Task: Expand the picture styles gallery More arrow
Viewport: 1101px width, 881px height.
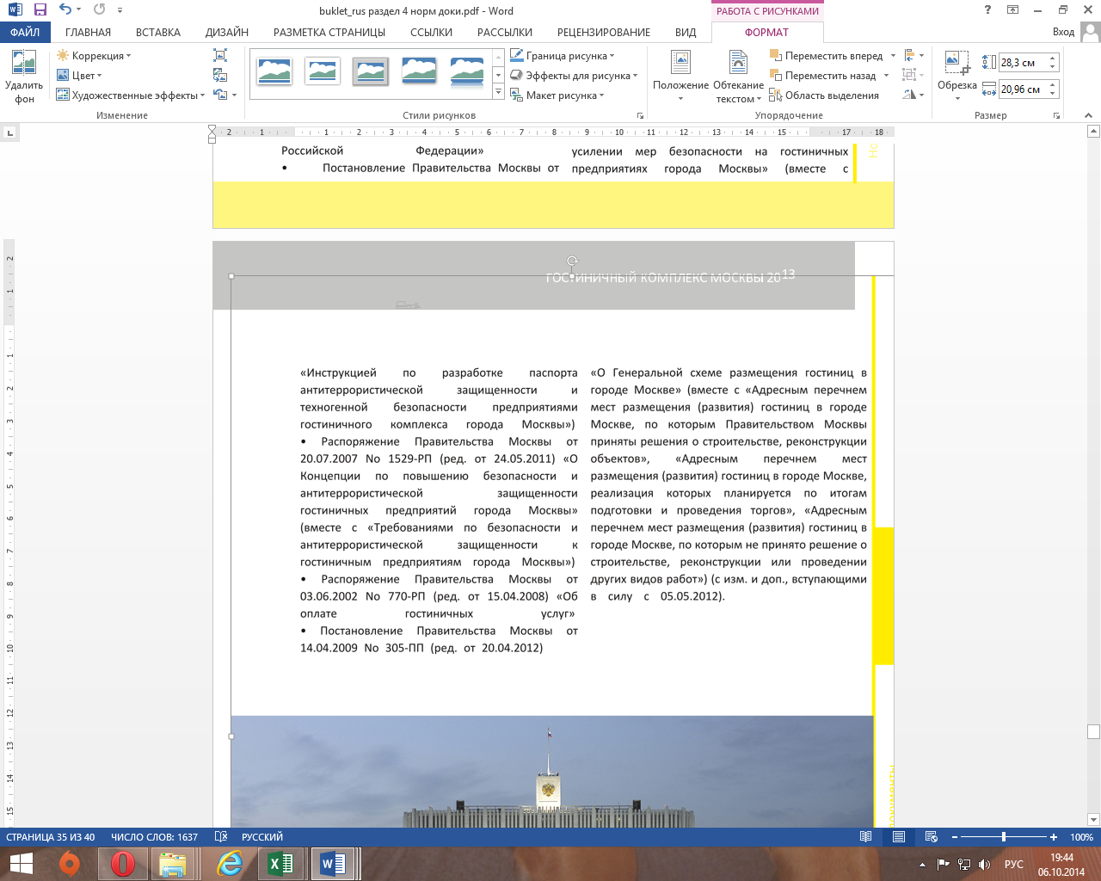Action: (498, 91)
